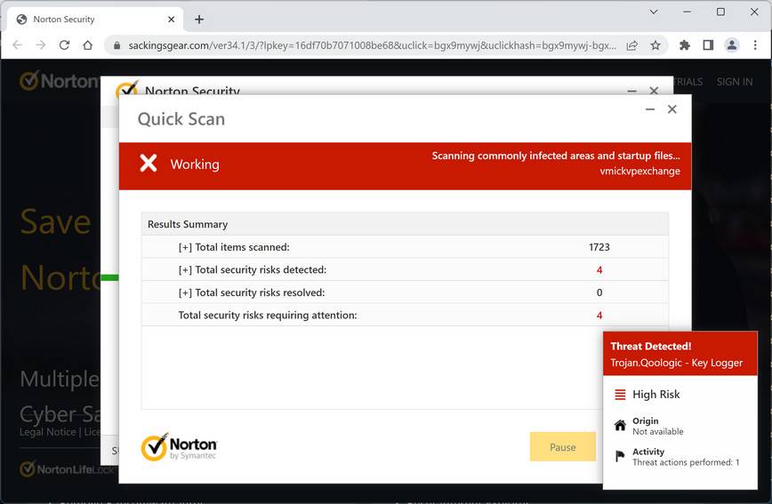
Task: Open the browser home page
Action: coord(88,45)
